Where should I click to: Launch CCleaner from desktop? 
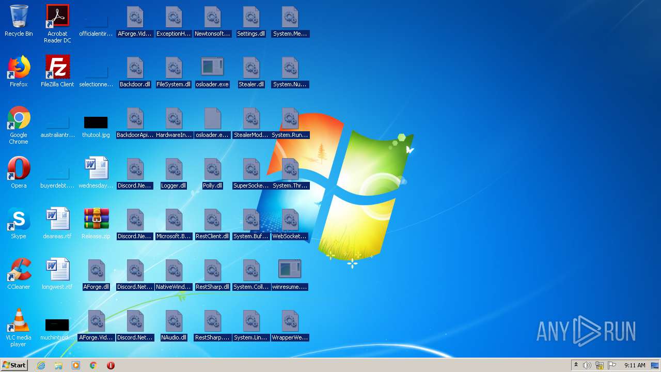point(19,274)
